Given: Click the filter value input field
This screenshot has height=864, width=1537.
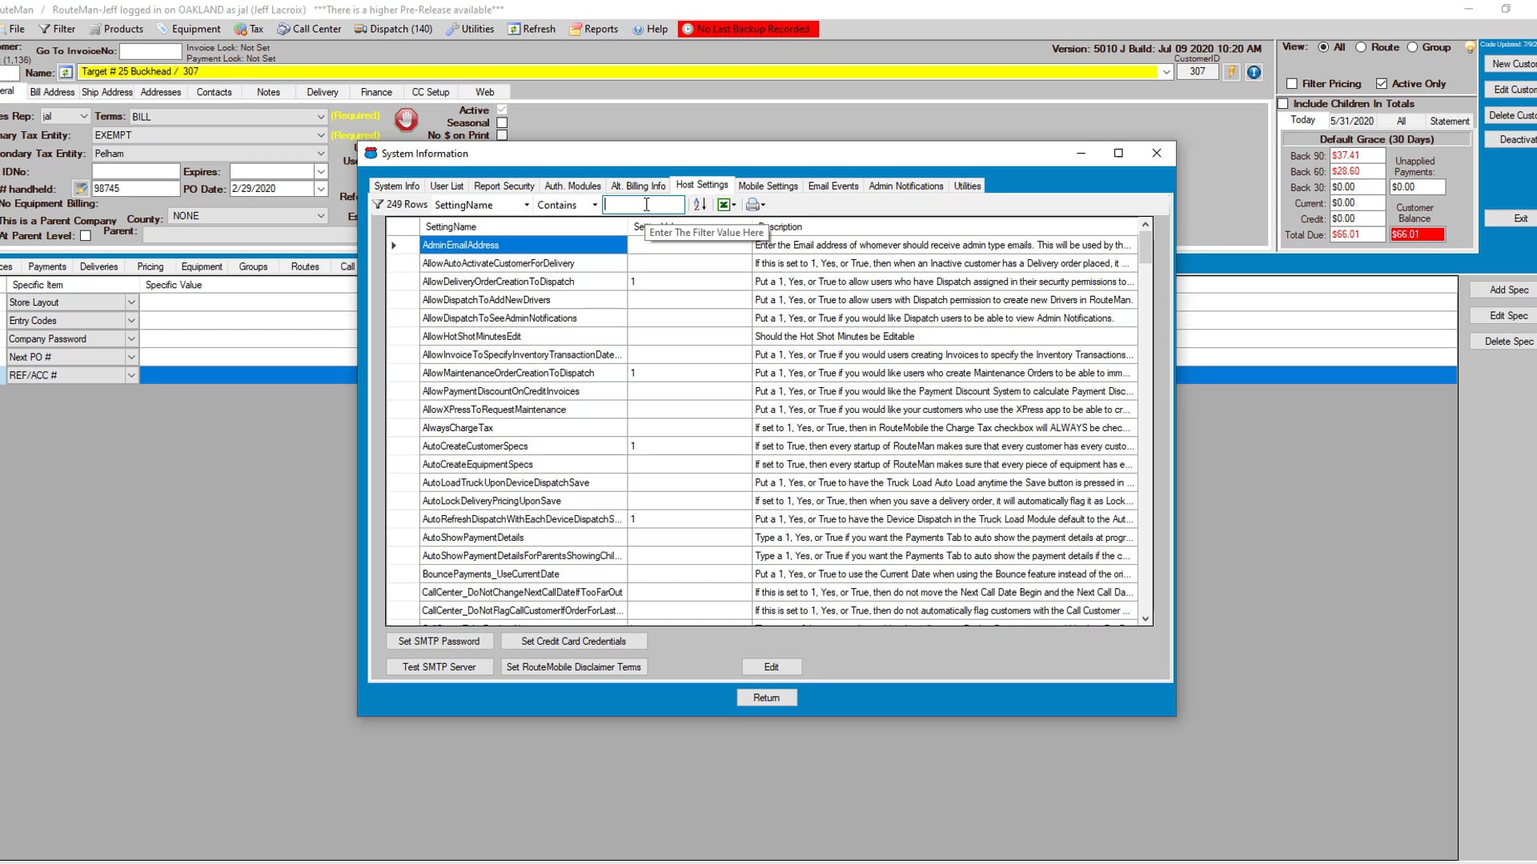Looking at the screenshot, I should pyautogui.click(x=644, y=205).
